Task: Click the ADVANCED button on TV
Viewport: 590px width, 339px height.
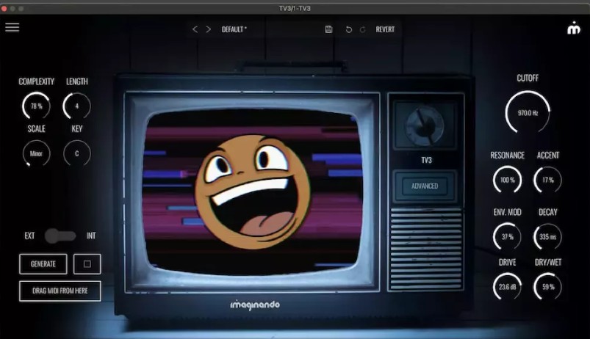Action: click(425, 186)
